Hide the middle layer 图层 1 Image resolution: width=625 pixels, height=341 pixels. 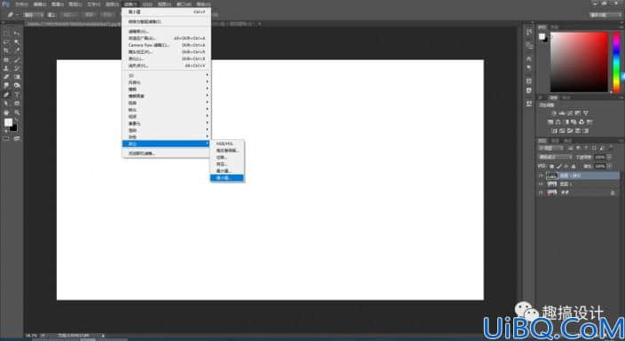click(x=541, y=184)
